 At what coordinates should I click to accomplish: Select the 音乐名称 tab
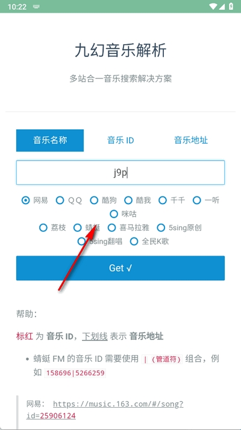pyautogui.click(x=50, y=140)
